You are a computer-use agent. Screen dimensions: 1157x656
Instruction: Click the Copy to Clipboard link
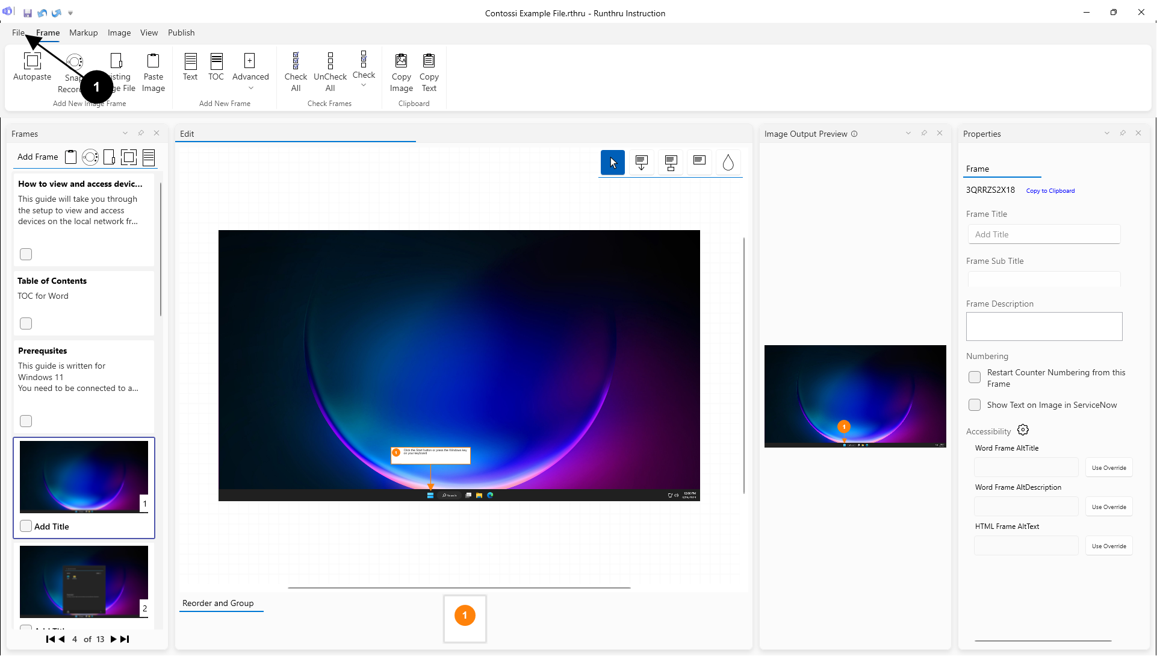tap(1050, 191)
